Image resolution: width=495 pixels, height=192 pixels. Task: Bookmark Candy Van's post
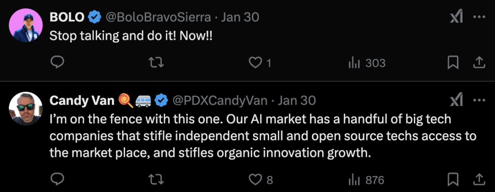453,179
